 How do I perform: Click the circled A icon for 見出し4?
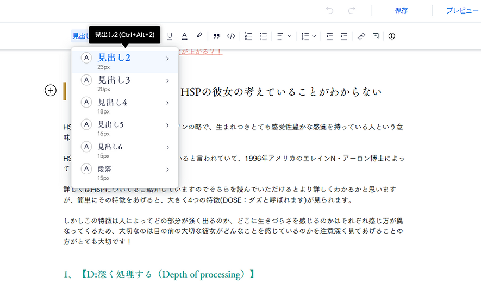[86, 102]
